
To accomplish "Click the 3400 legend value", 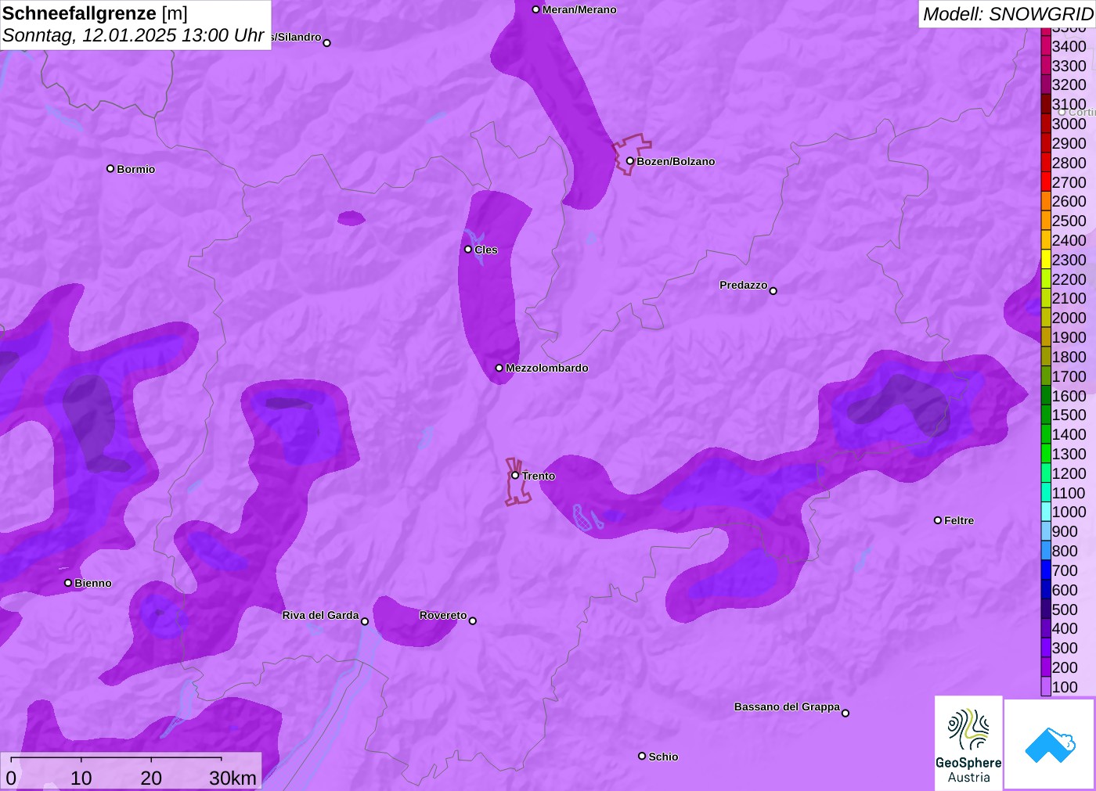I will click(x=1069, y=46).
